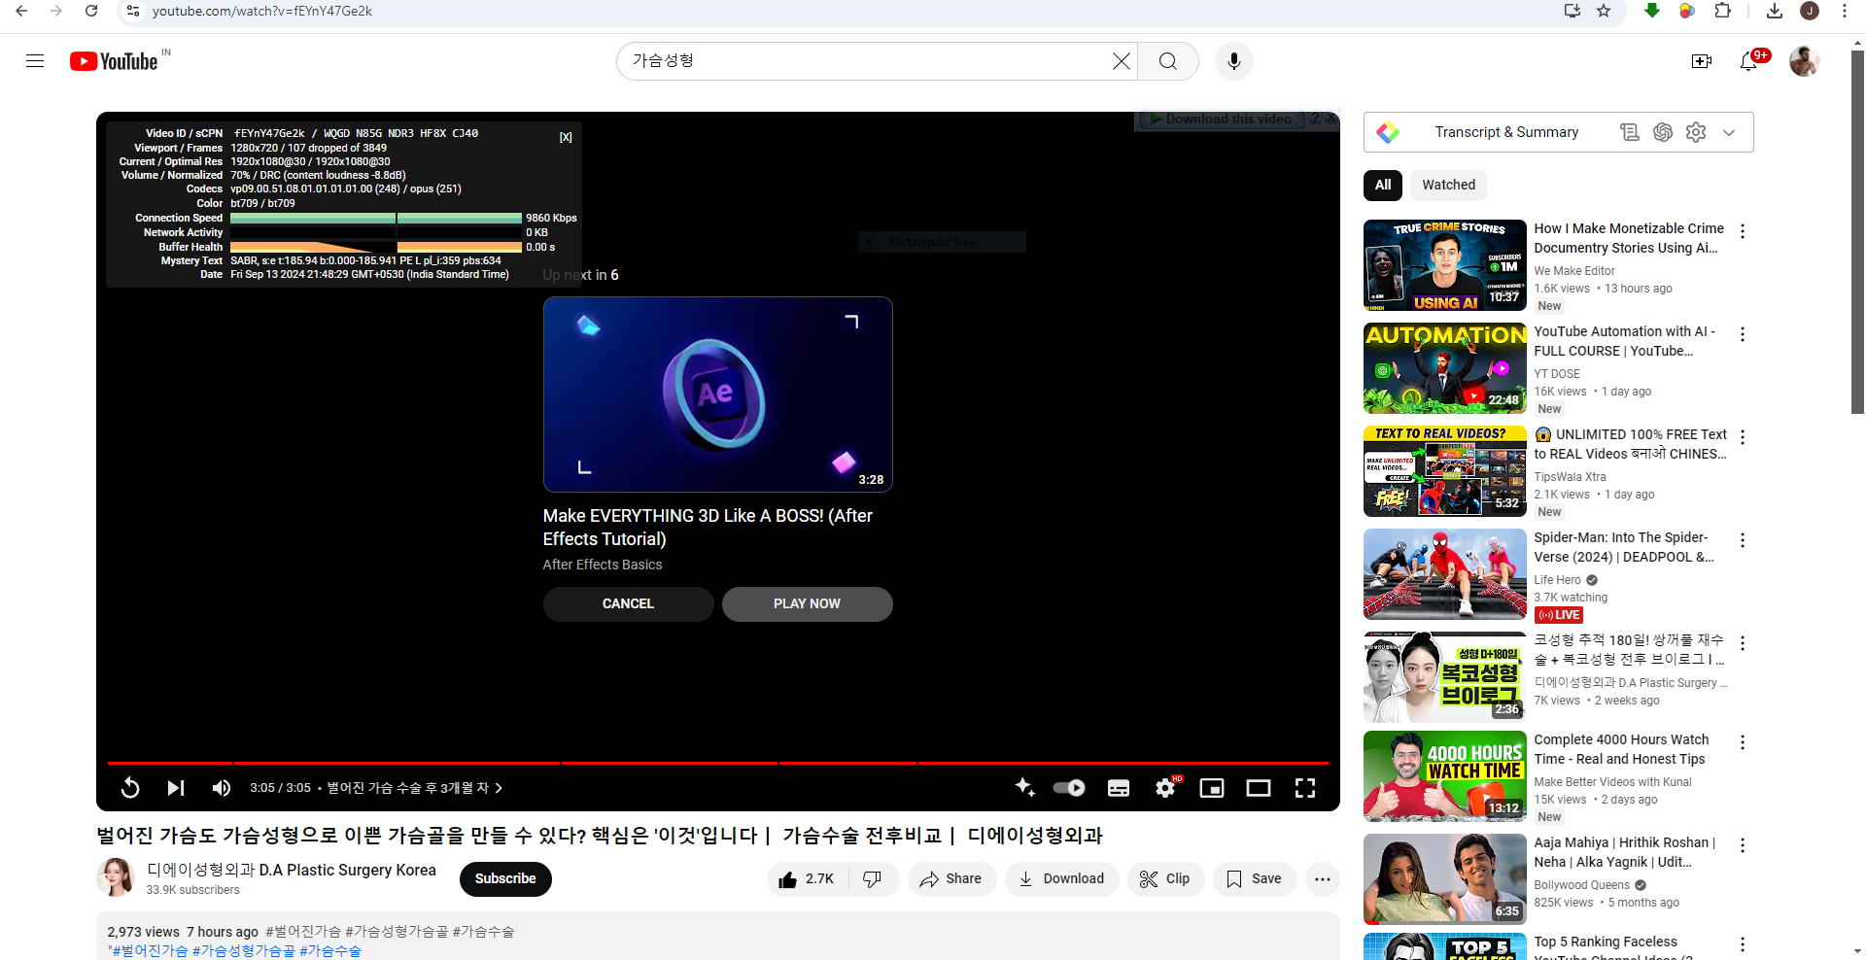Click the transcript list icon in summary panel

click(1630, 132)
